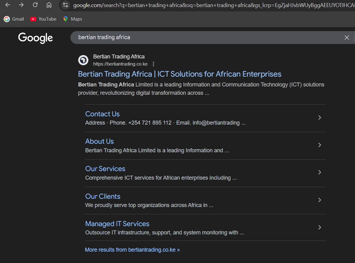Reload the current page
The height and width of the screenshot is (263, 355).
35,5
